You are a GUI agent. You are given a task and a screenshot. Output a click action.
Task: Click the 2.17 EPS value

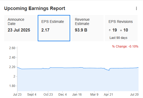pos(45,30)
